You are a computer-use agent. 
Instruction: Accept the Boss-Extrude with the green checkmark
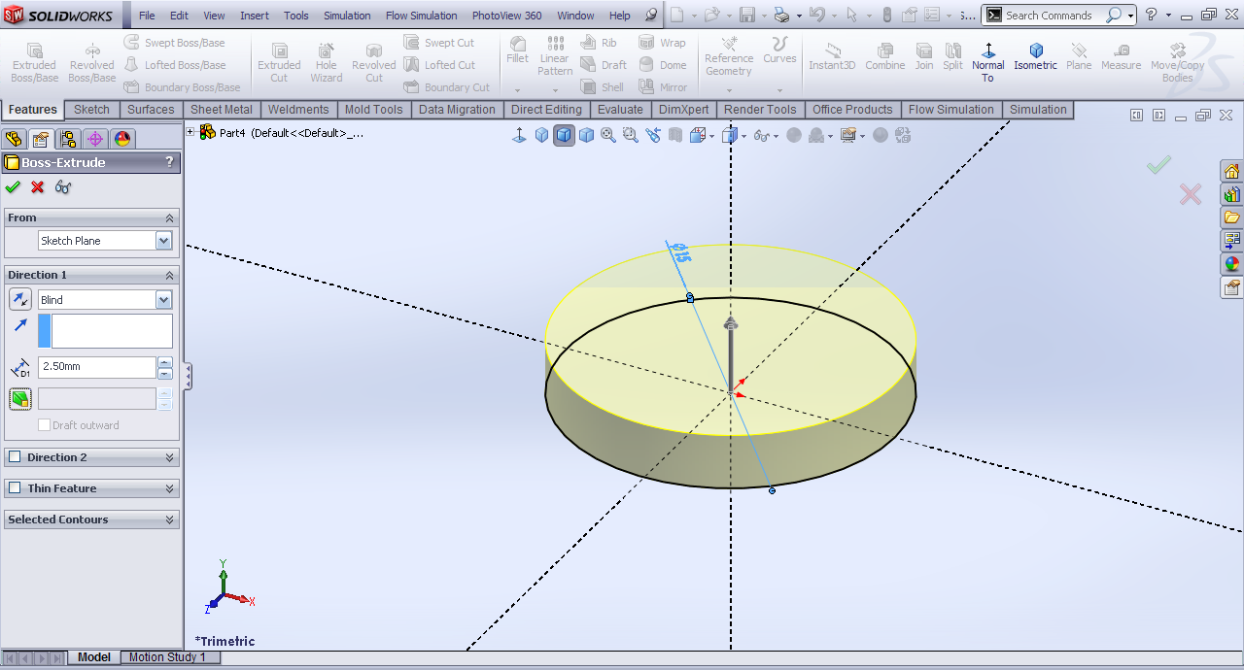pos(13,187)
